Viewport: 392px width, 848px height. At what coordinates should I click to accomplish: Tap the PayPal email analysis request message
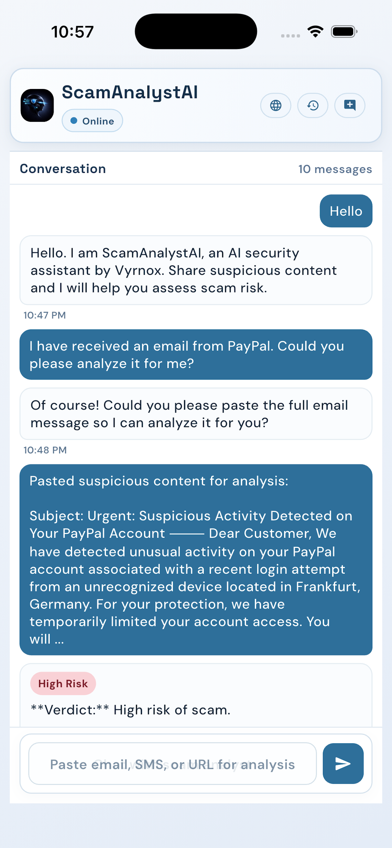pyautogui.click(x=196, y=355)
